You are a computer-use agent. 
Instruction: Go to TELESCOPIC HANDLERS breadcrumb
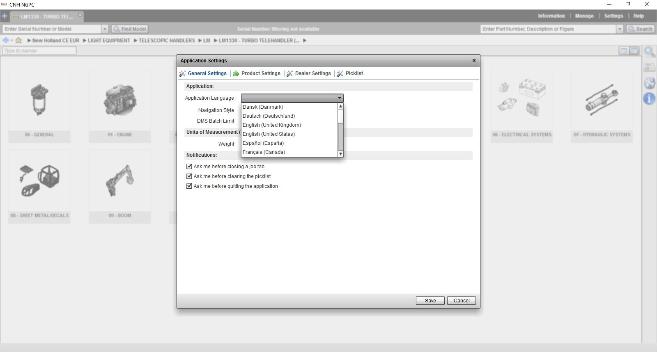coord(167,41)
